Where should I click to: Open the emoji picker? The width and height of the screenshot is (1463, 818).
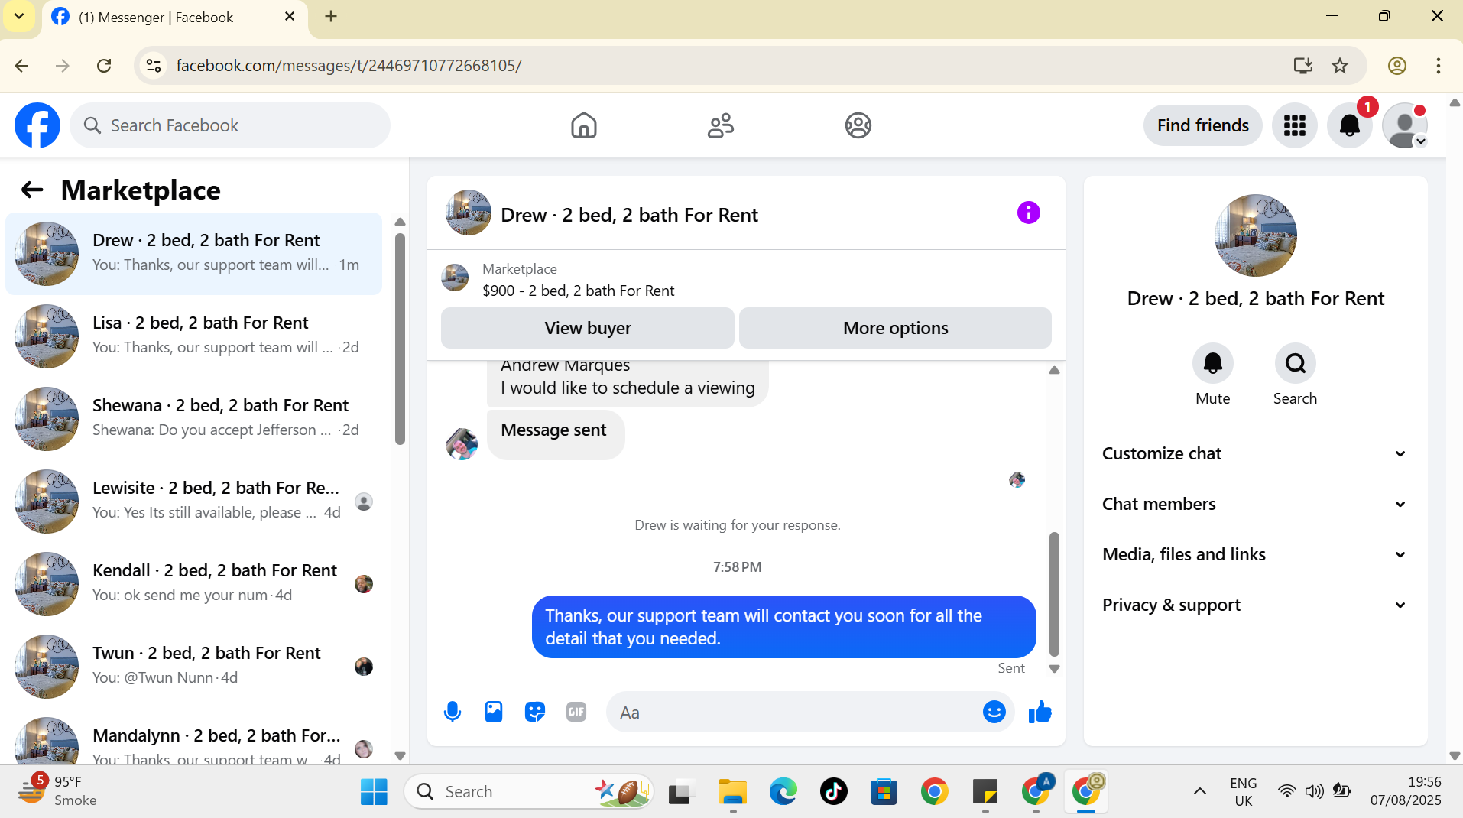tap(994, 713)
